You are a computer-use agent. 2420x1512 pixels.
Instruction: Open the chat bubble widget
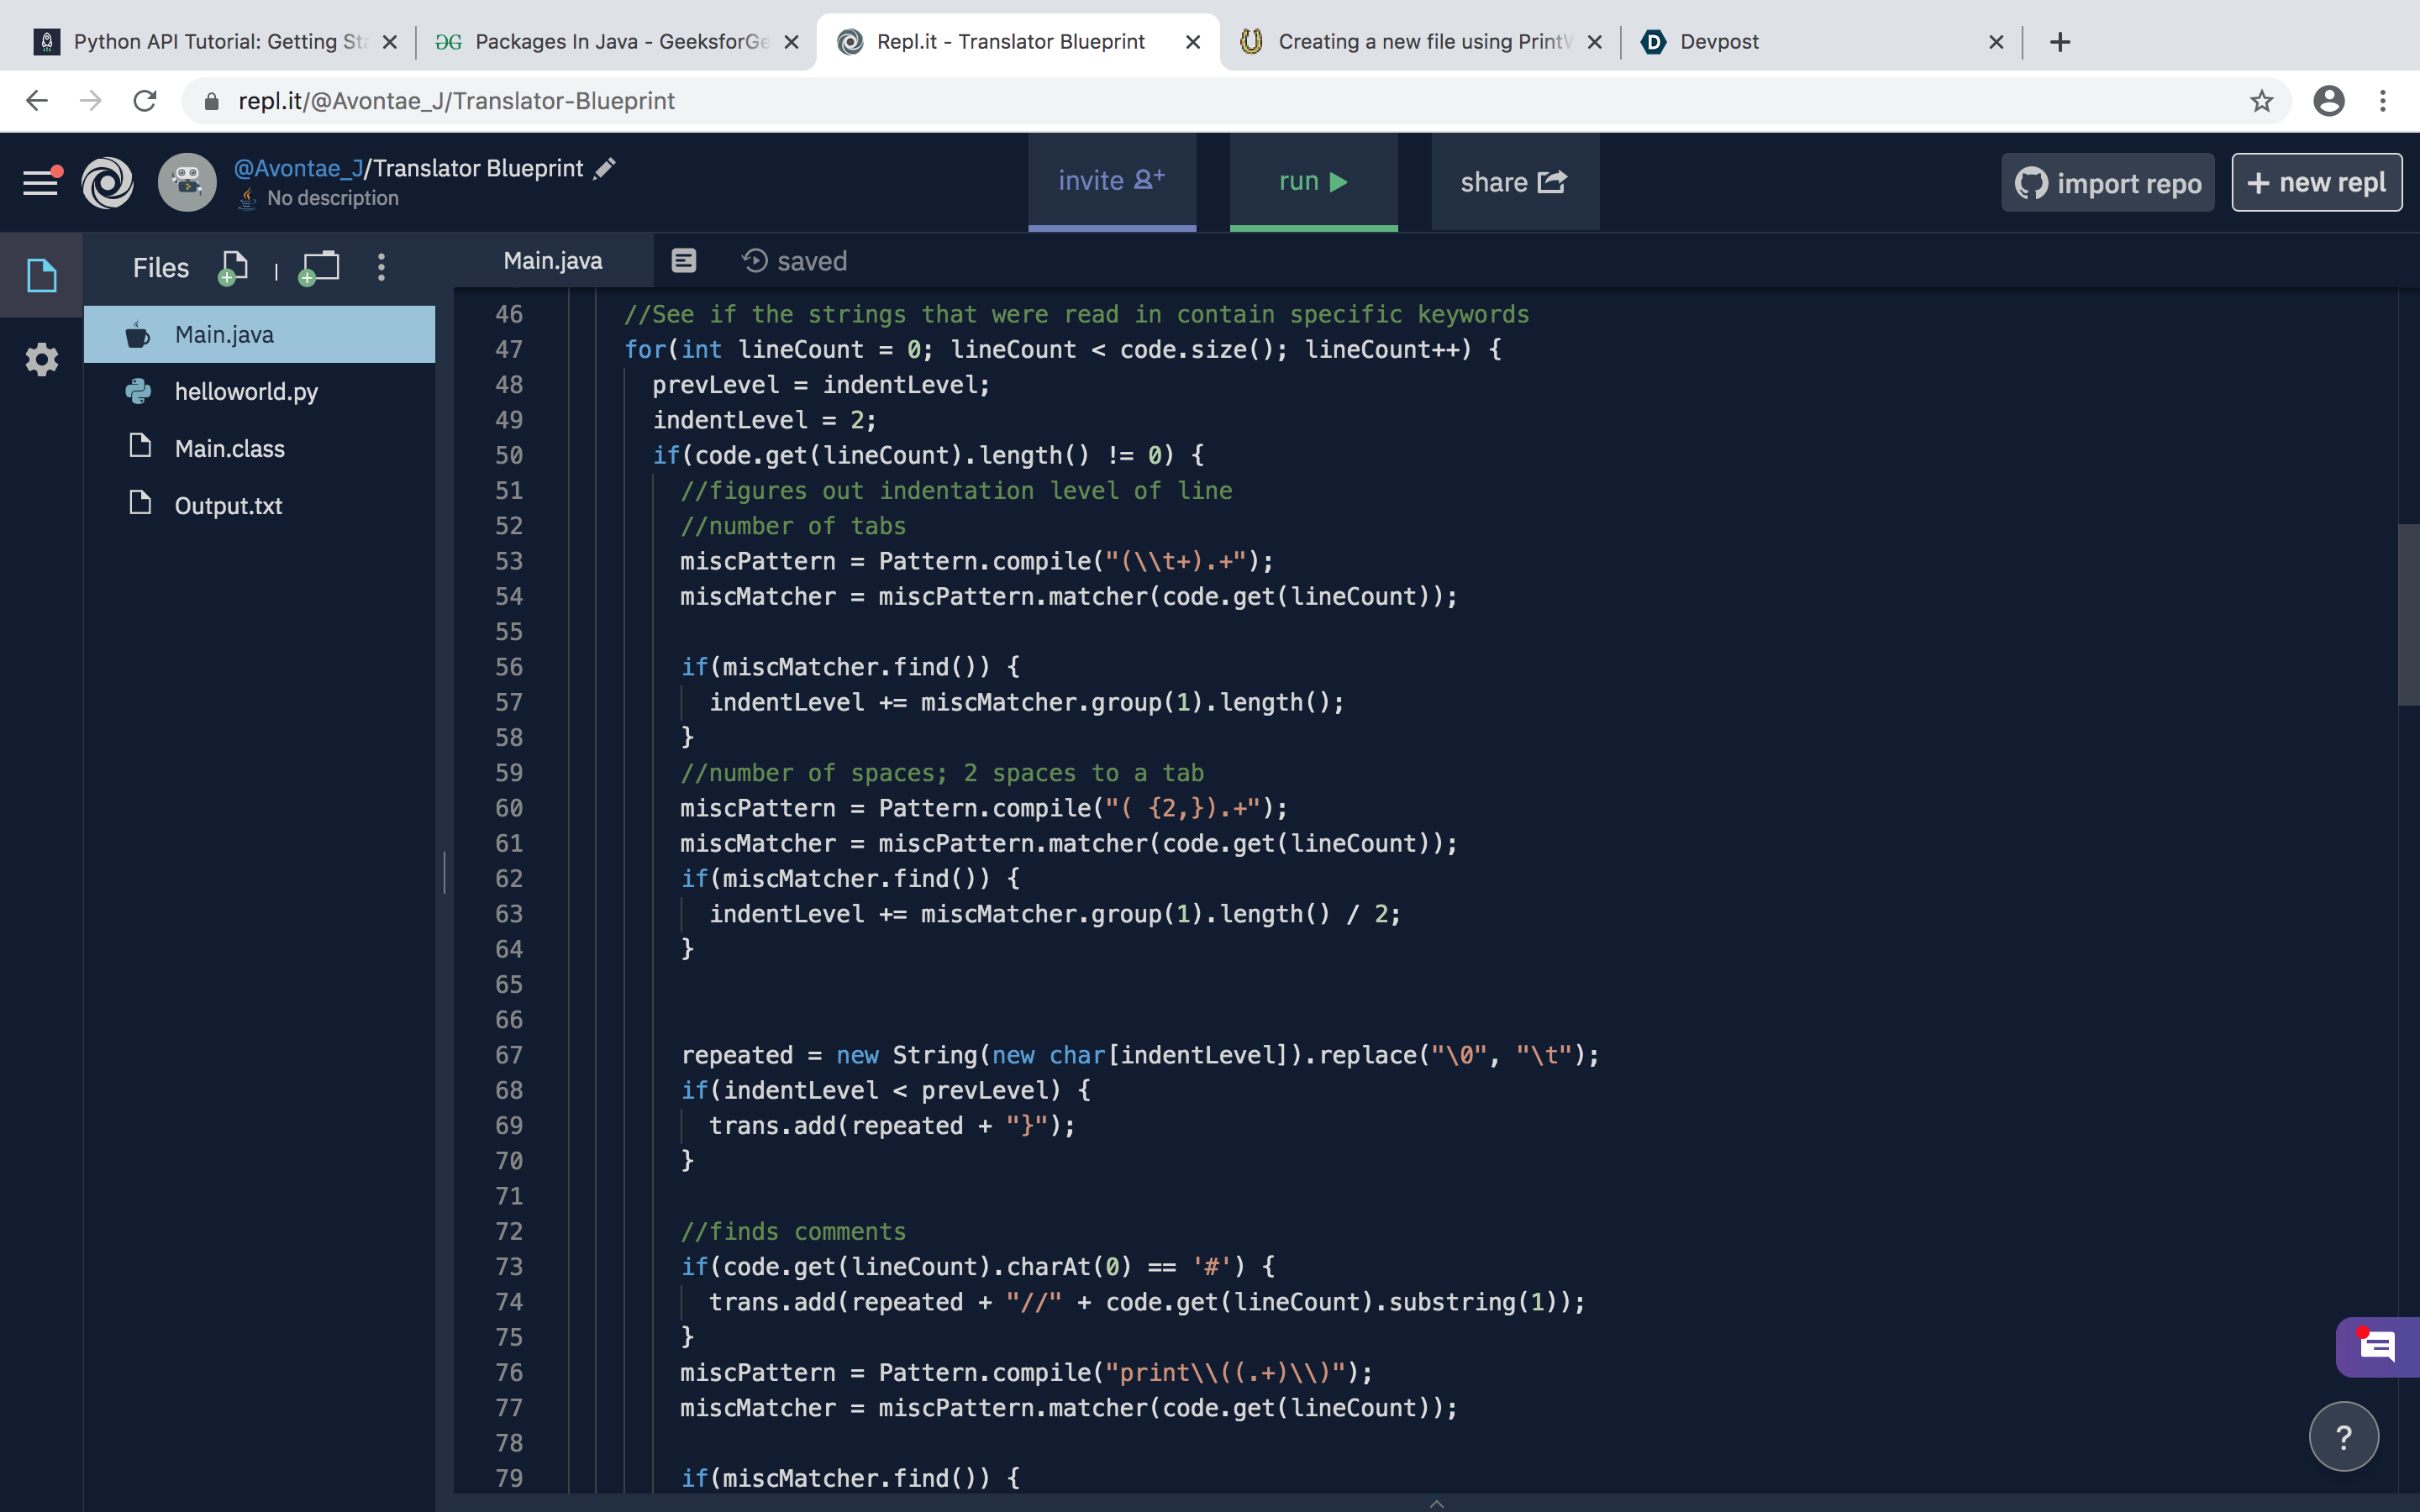pos(2376,1347)
